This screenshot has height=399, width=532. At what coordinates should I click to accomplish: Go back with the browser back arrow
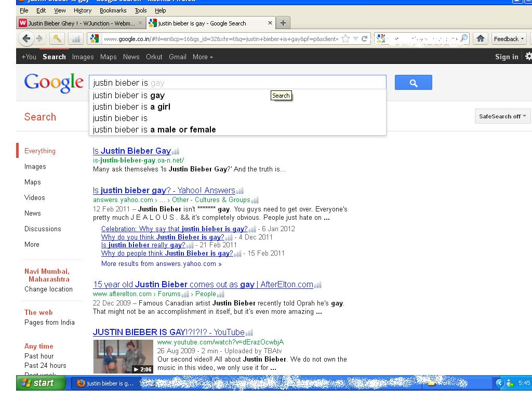click(x=26, y=38)
